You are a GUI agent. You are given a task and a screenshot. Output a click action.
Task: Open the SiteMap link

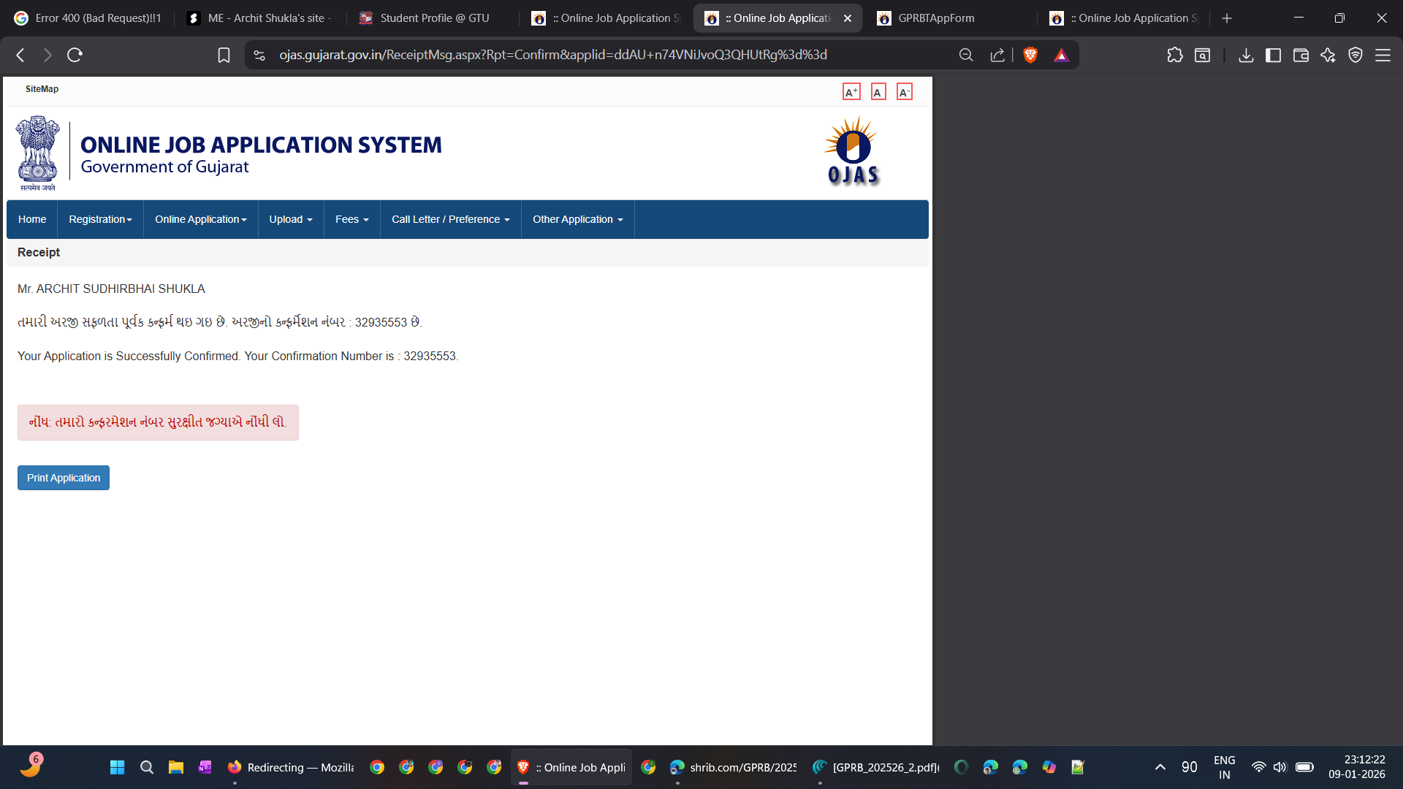(x=42, y=89)
